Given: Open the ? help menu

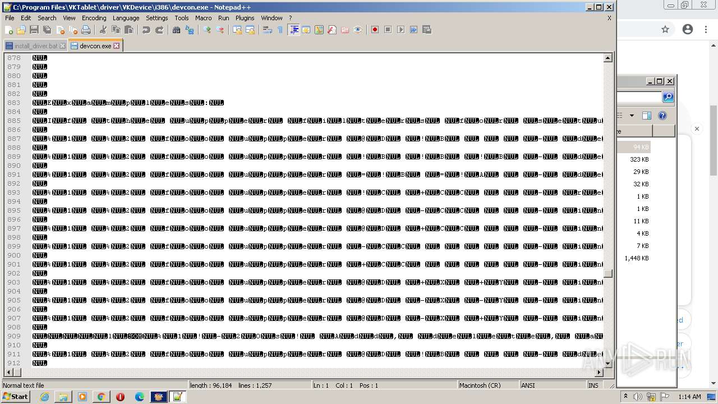Looking at the screenshot, I should click(290, 18).
